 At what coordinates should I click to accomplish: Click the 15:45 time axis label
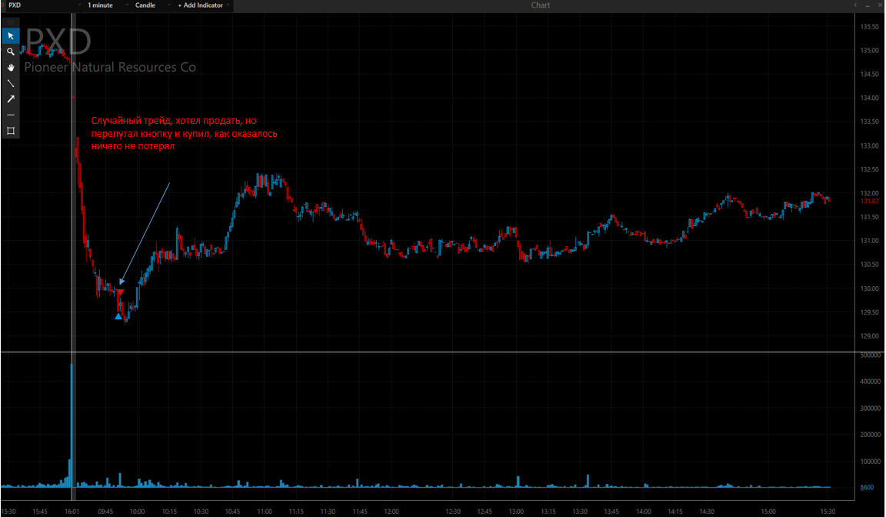coord(40,512)
